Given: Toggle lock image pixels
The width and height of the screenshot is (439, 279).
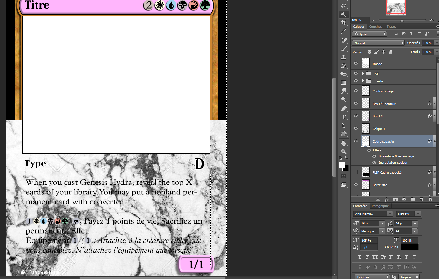Looking at the screenshot, I should point(376,52).
